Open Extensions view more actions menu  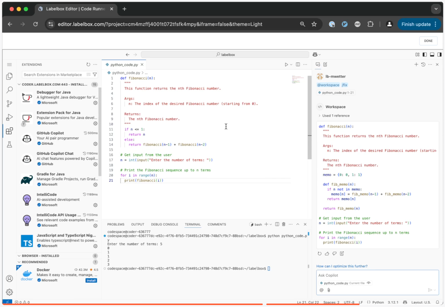click(x=95, y=64)
